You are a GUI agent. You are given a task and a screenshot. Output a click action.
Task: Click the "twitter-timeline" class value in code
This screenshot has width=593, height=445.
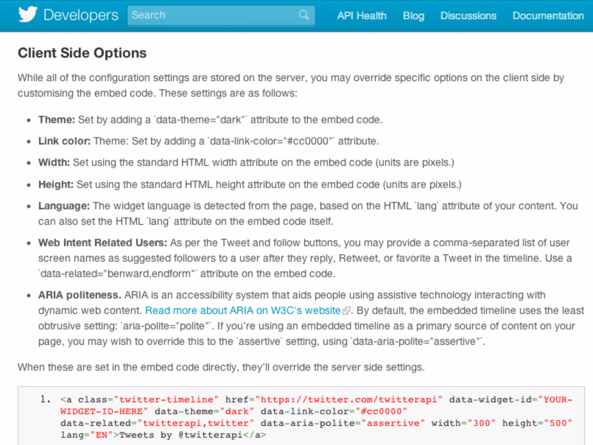point(166,400)
